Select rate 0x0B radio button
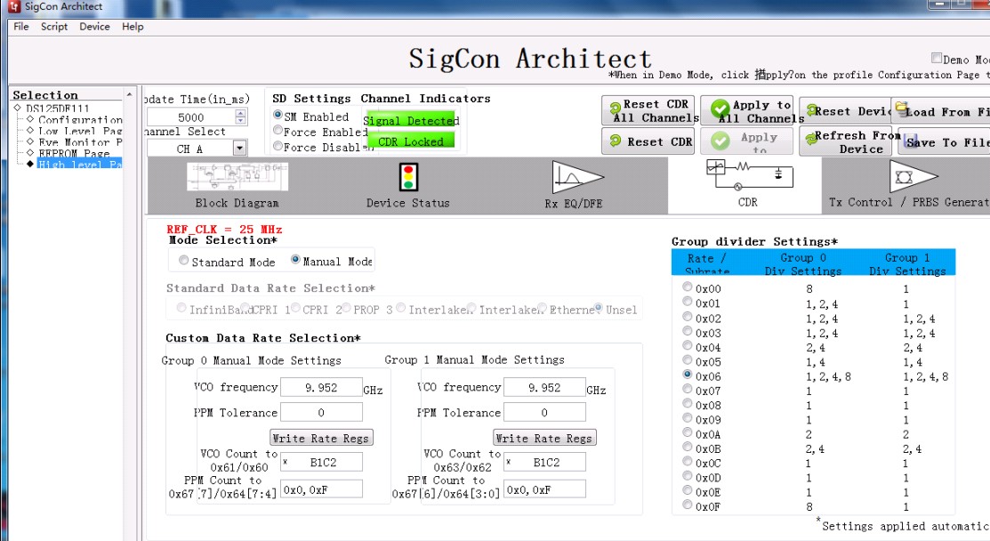990x541 pixels. click(687, 447)
